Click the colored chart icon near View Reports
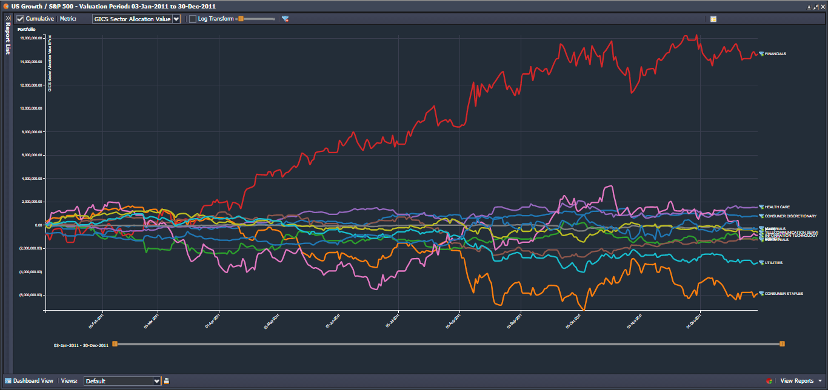 tap(769, 381)
